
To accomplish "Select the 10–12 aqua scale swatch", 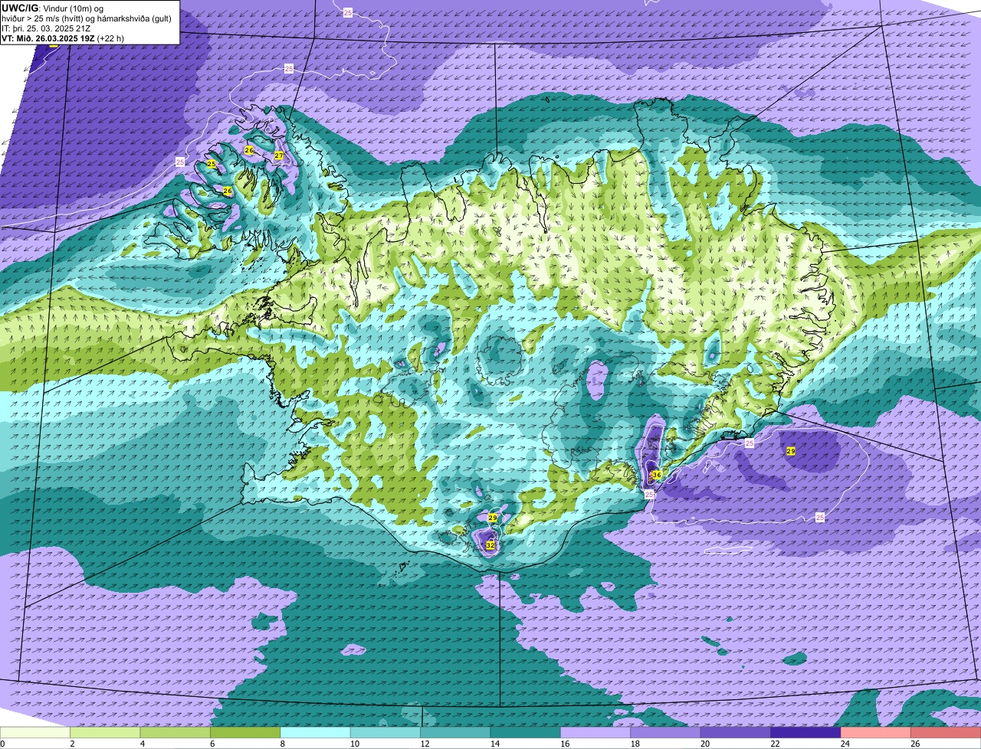I will [x=386, y=732].
